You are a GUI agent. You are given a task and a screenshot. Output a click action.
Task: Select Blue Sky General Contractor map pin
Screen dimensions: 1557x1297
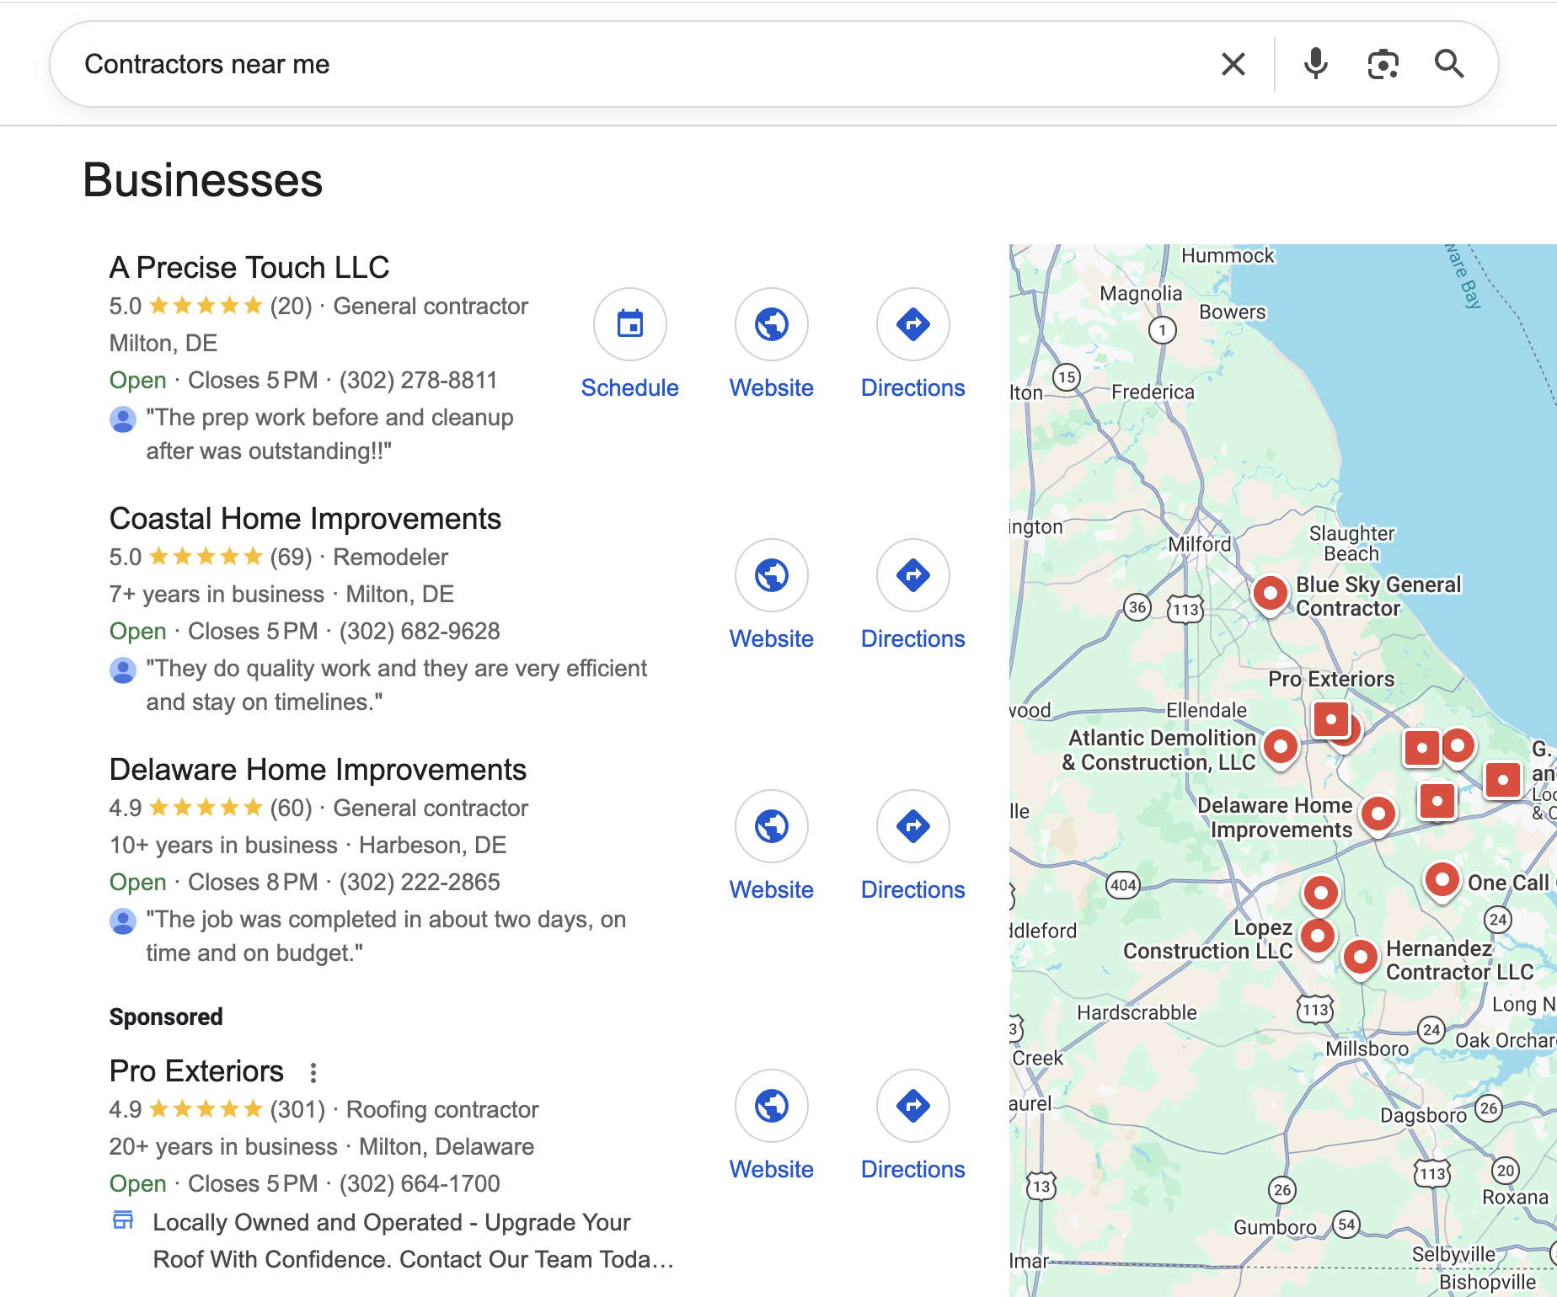[1270, 595]
